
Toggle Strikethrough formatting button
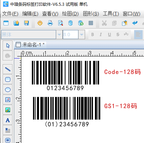coord(118,34)
